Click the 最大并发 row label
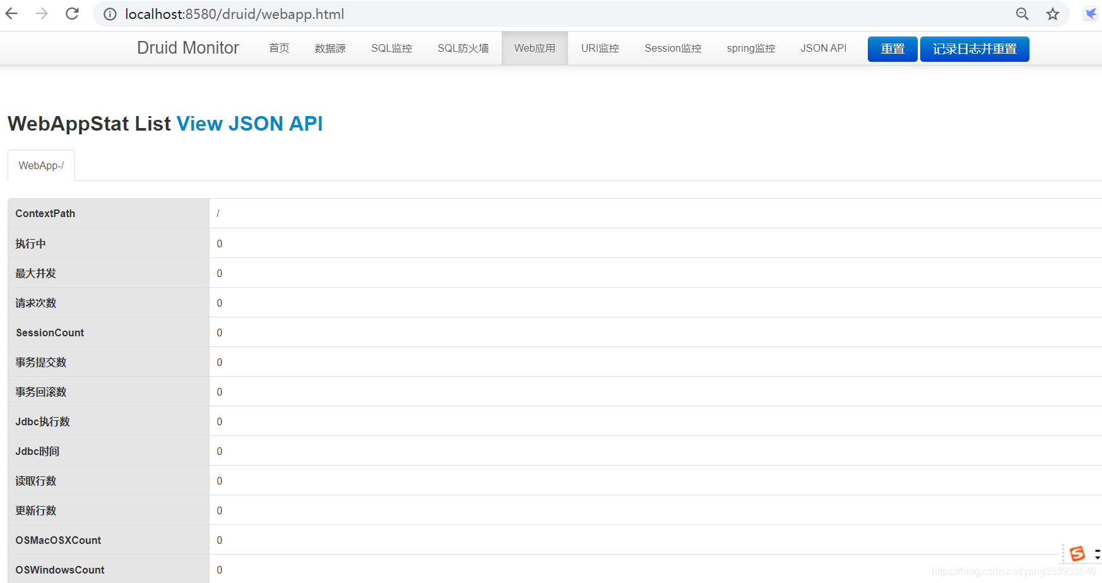 coord(36,273)
